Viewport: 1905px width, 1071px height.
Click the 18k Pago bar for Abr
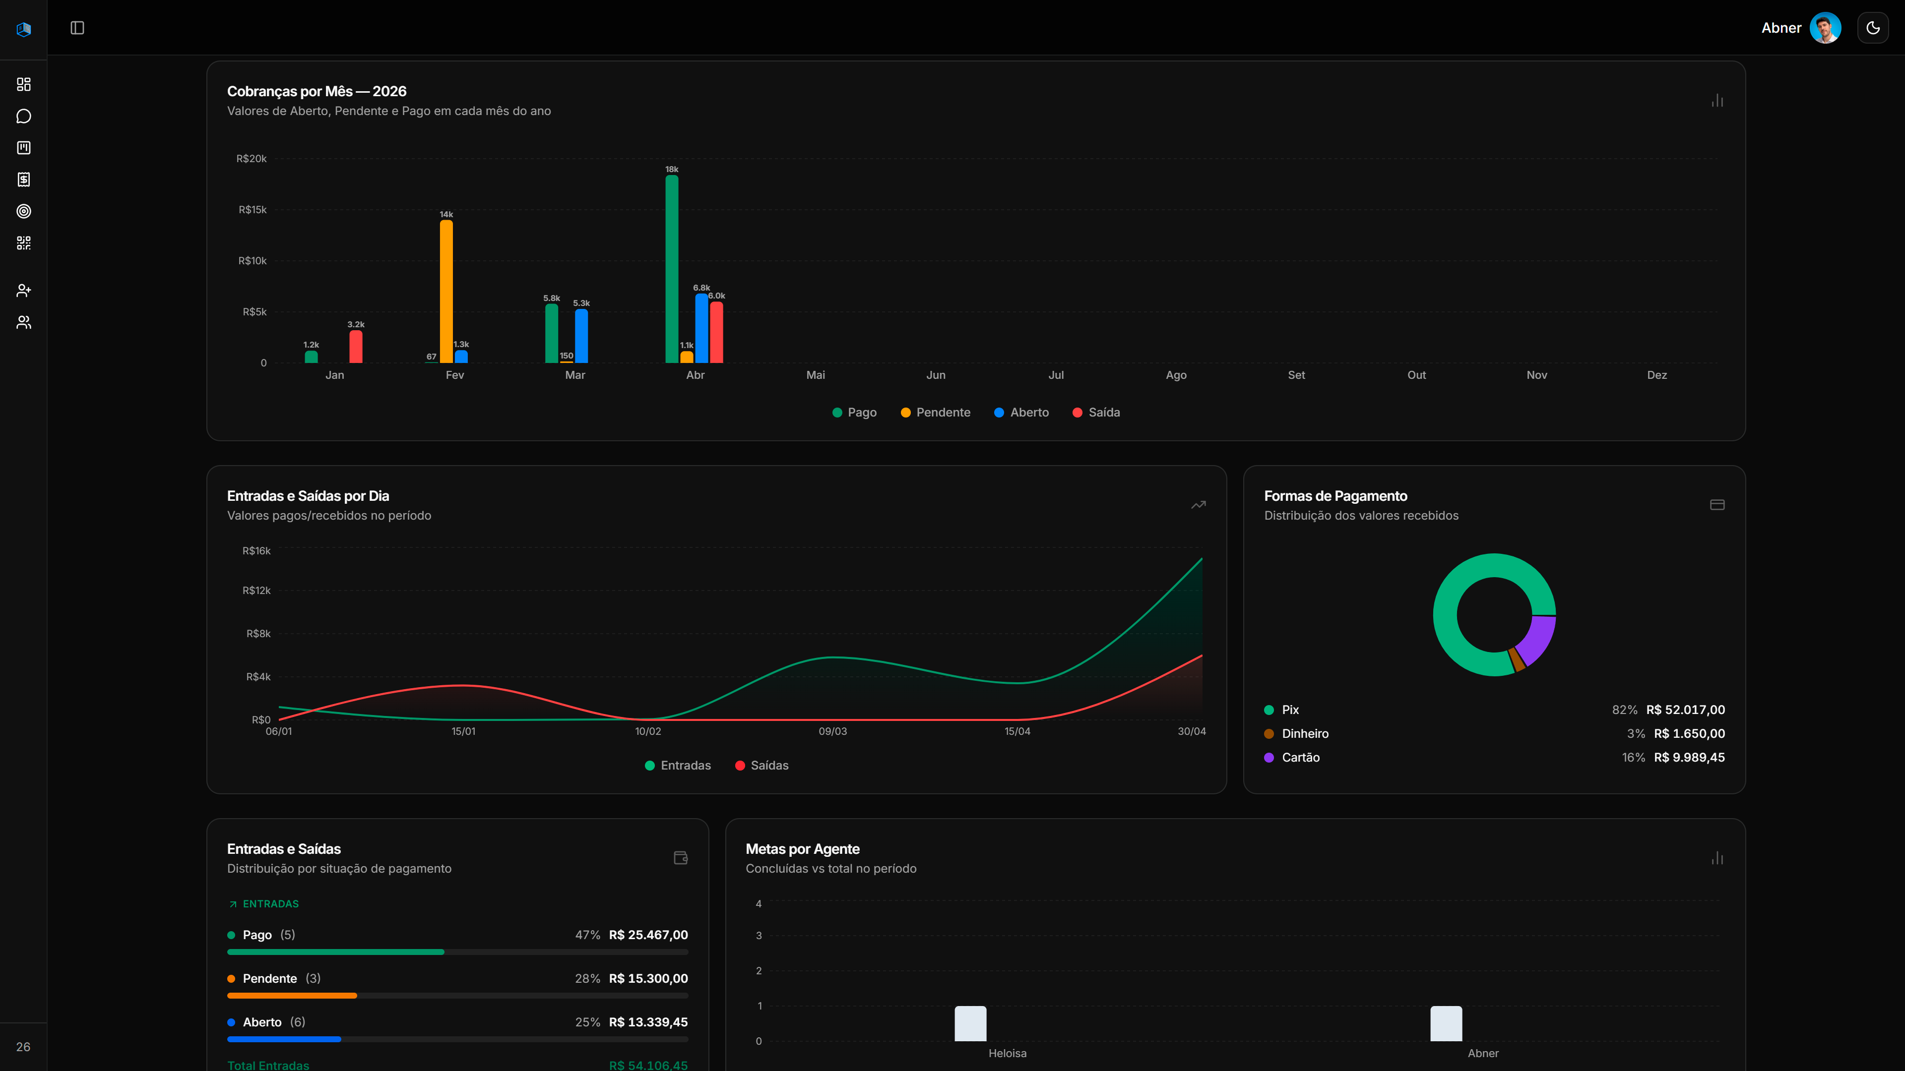point(672,269)
